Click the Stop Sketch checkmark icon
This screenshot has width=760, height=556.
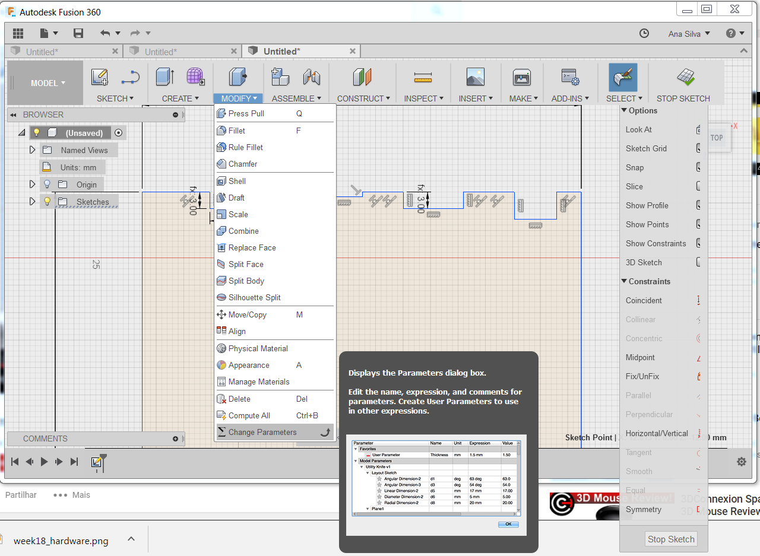point(686,77)
